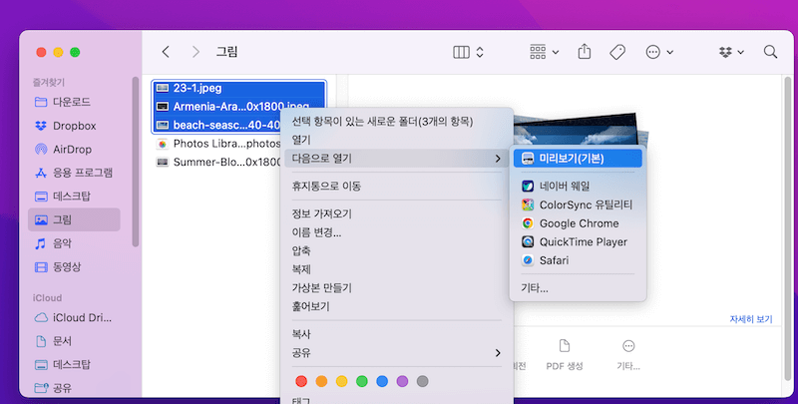The image size is (798, 404).
Task: Open with Google Chrome
Action: 578,223
